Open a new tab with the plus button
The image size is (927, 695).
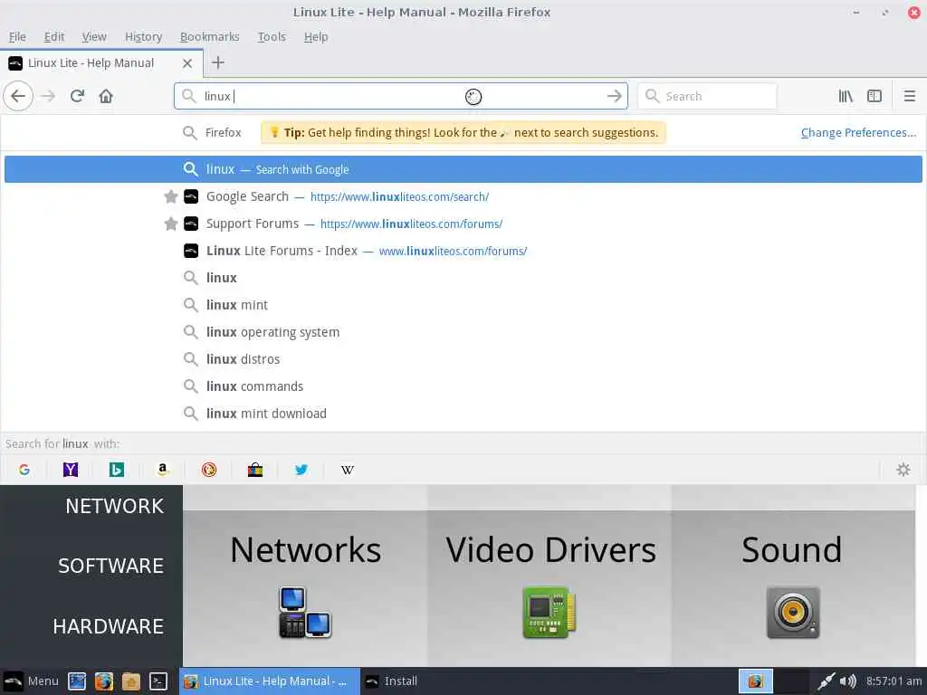217,62
